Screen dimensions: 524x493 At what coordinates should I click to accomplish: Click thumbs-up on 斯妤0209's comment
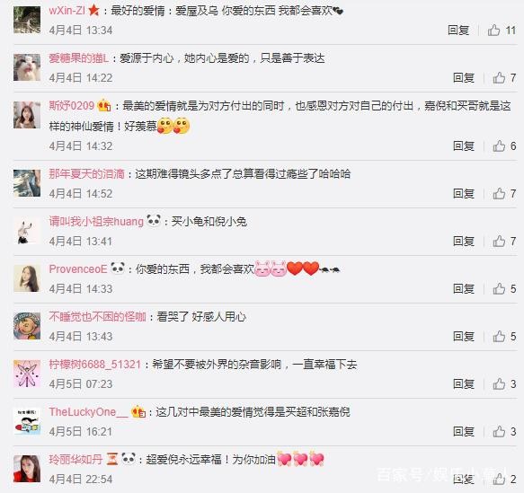499,146
